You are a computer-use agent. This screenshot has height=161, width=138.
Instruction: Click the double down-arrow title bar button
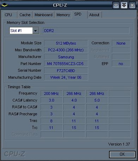124,5
